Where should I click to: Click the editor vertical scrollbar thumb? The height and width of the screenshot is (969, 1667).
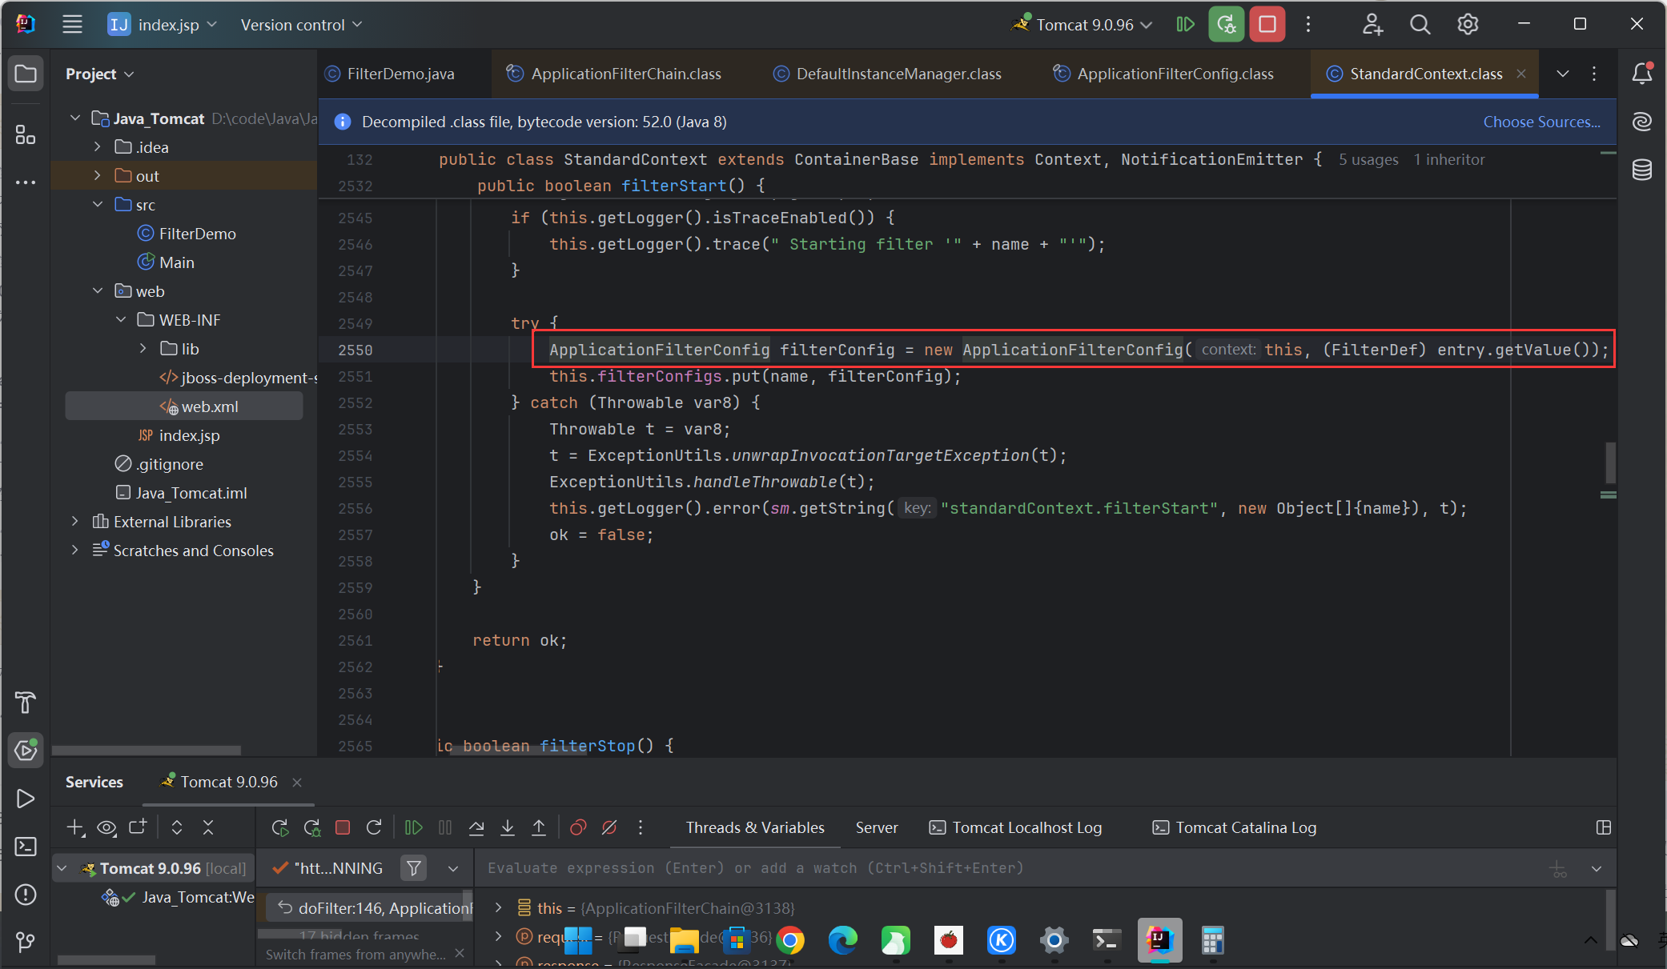click(1610, 462)
